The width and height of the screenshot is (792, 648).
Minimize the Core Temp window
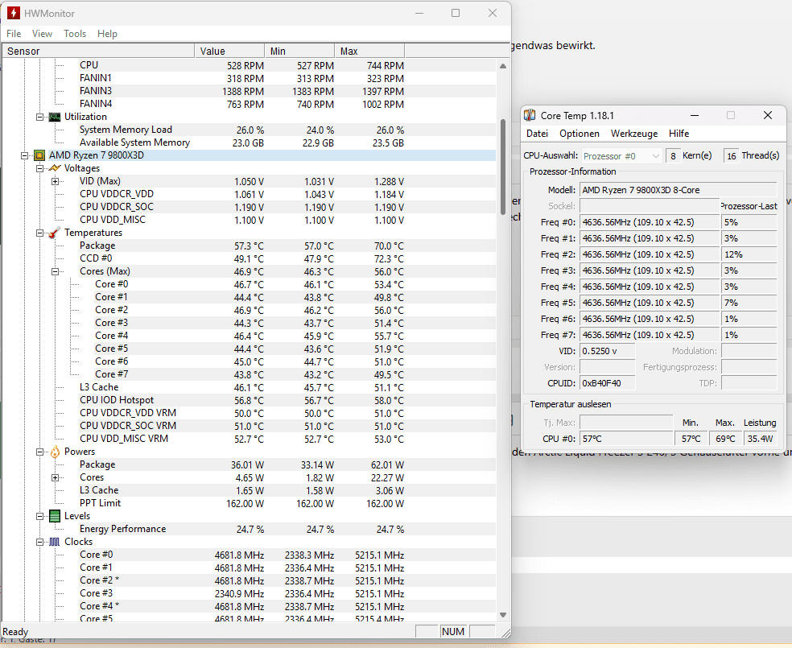(x=695, y=116)
